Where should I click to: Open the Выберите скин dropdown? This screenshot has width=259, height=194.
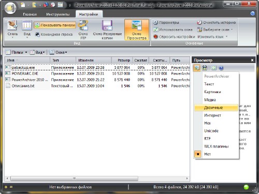(215, 29)
